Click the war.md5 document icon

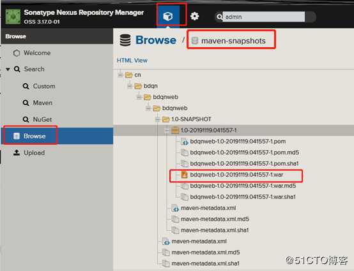185,186
